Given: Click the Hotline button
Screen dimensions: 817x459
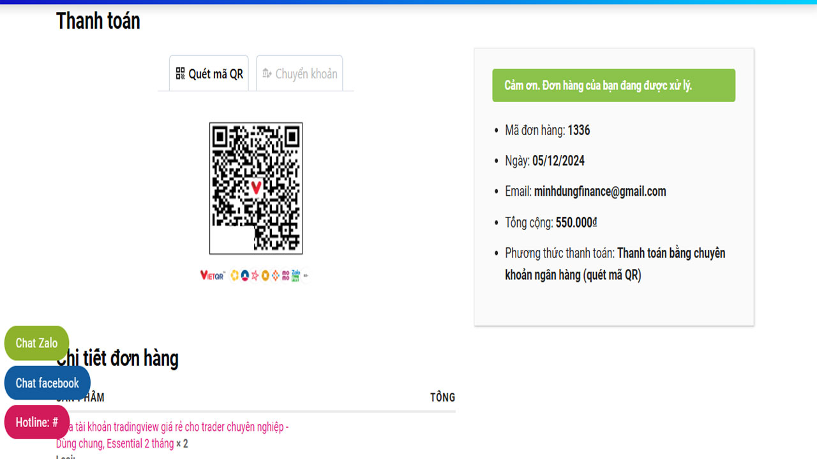Looking at the screenshot, I should (x=36, y=422).
